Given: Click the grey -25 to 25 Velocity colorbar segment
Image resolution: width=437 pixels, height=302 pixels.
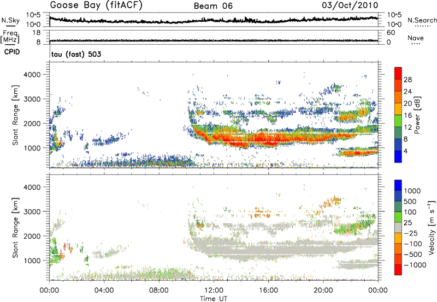Looking at the screenshot, I should click(x=398, y=227).
